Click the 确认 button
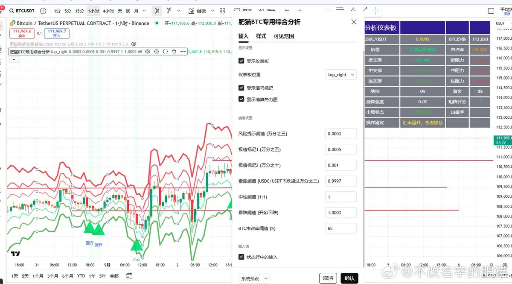This screenshot has width=512, height=284. (x=349, y=278)
